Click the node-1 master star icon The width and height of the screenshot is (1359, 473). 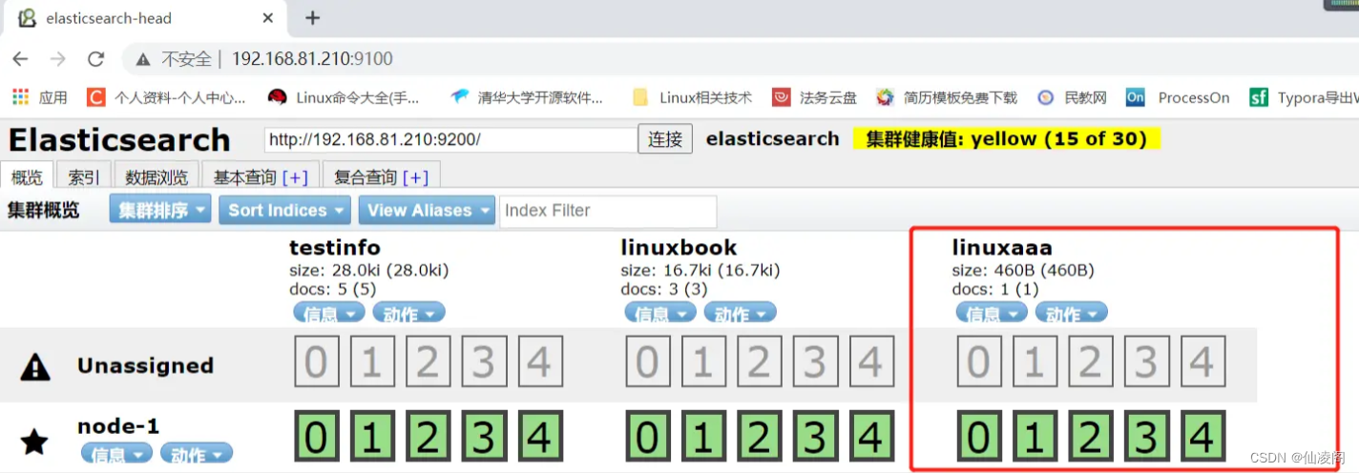pyautogui.click(x=34, y=441)
